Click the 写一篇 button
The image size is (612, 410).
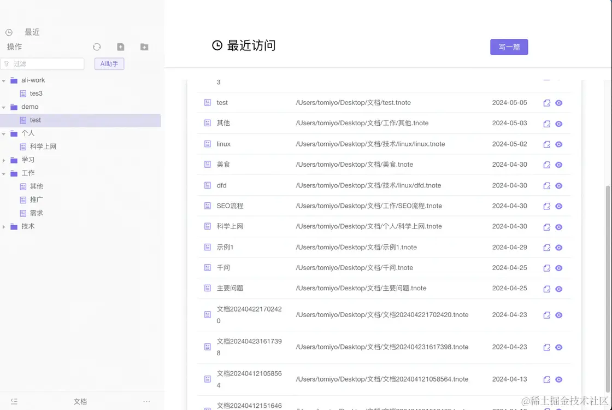pyautogui.click(x=509, y=47)
